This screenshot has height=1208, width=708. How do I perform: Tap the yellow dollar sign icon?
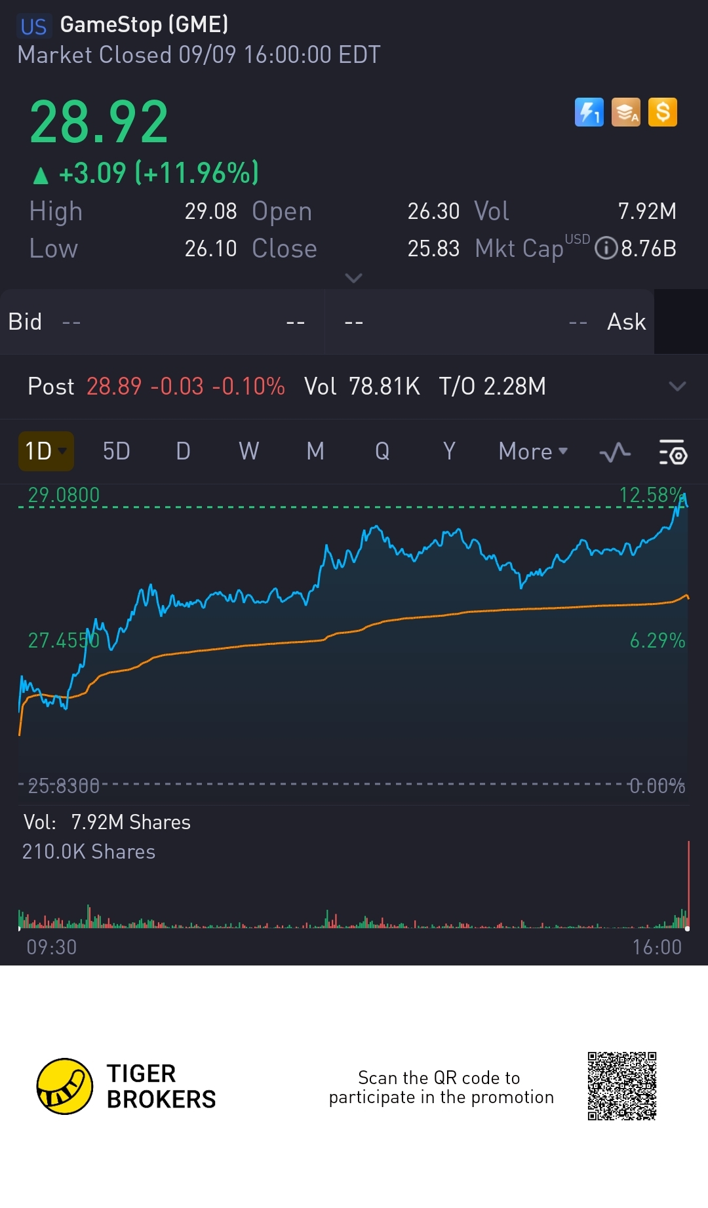coord(663,112)
